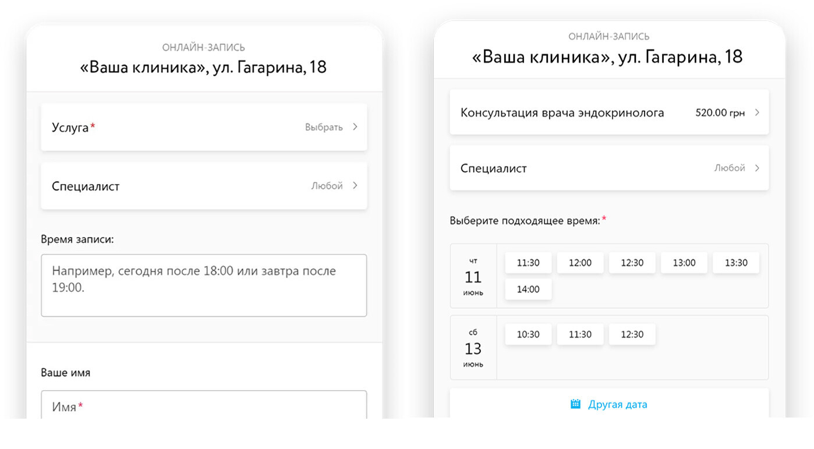
Task: Select the 10:30 slot on Saturday 13
Action: 528,334
